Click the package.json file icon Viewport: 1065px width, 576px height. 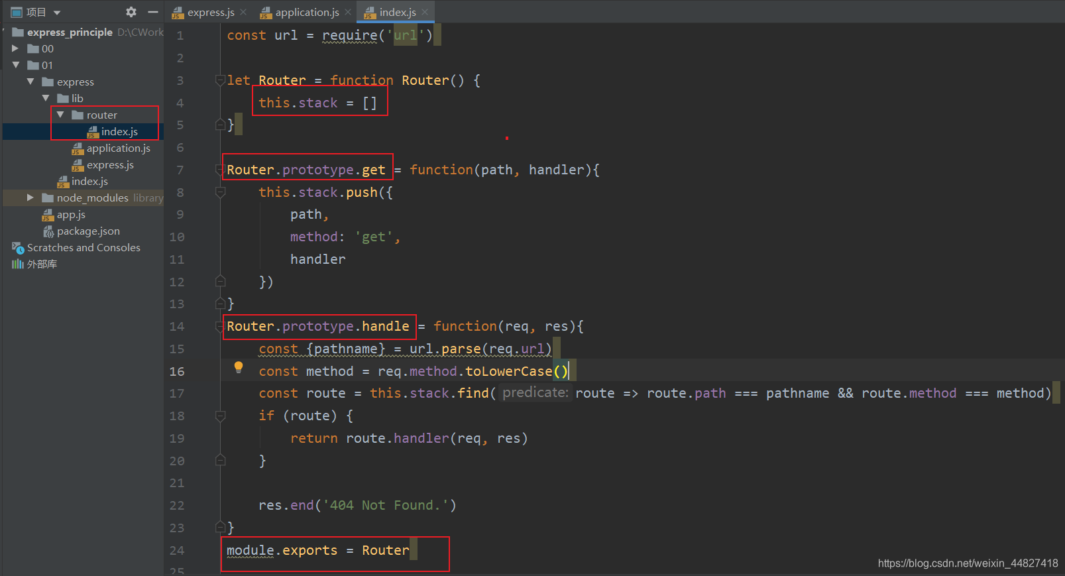48,231
